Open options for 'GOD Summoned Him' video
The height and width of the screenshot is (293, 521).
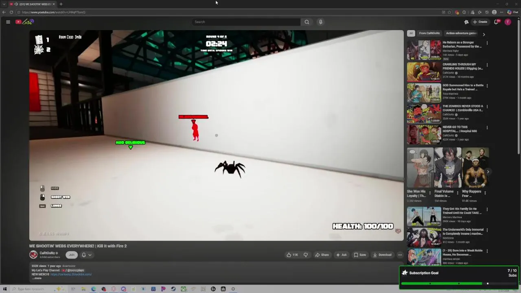click(x=487, y=86)
